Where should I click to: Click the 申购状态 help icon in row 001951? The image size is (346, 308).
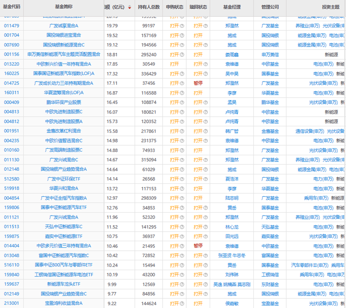[x=182, y=131]
